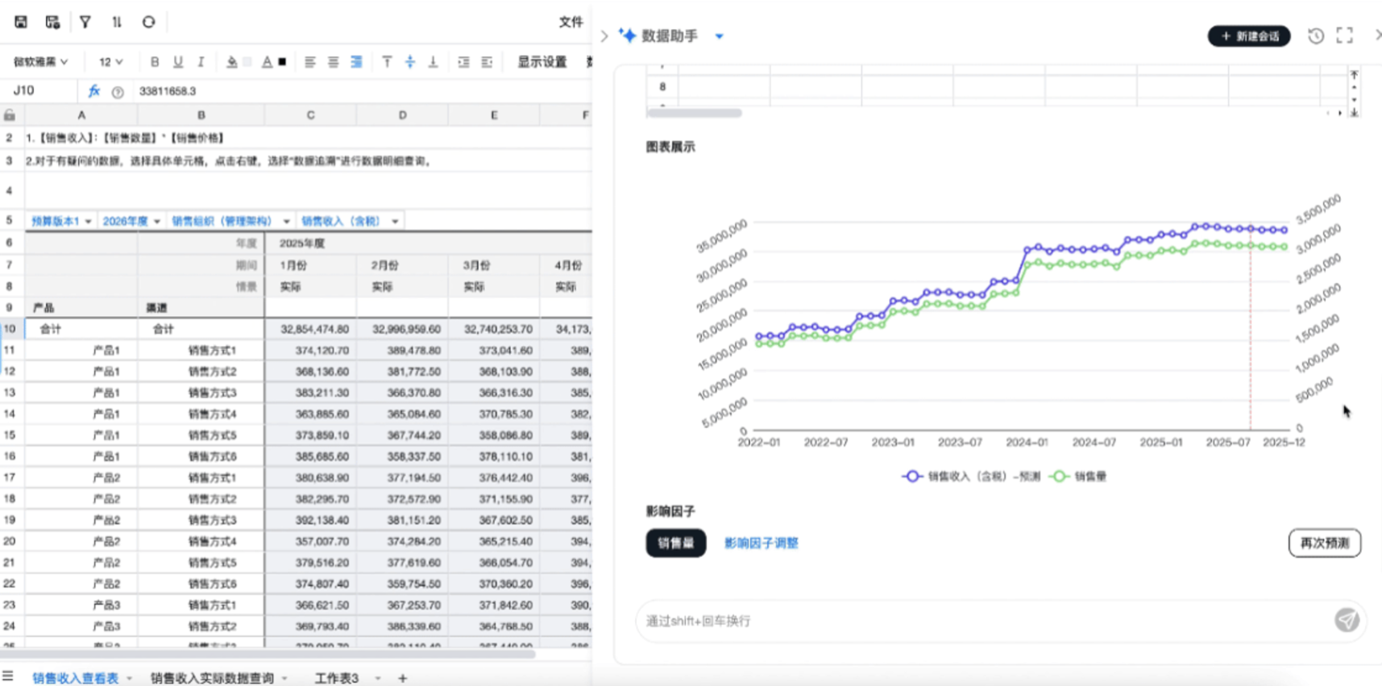The height and width of the screenshot is (686, 1382).
Task: Toggle underline formatting
Action: [x=178, y=62]
